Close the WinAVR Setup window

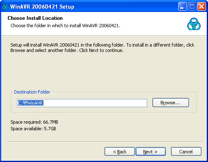tap(201, 7)
